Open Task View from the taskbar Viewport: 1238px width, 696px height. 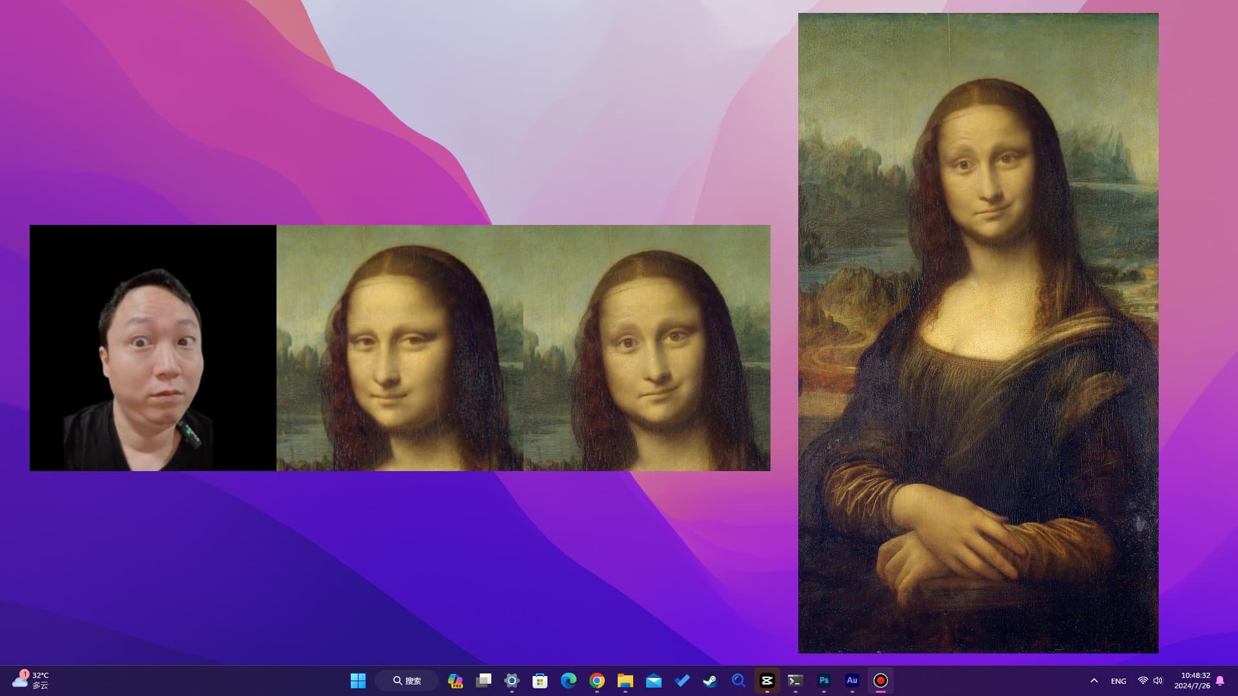coord(484,681)
